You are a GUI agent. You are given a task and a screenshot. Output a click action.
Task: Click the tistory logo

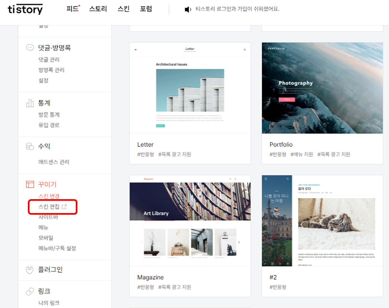[25, 9]
